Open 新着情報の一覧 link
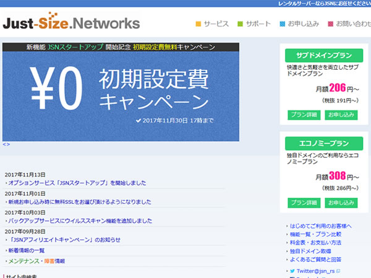Screen dimensions: 371x278 pos(27,251)
